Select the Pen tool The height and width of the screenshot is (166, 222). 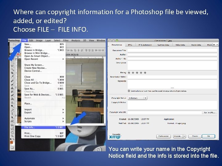[x=12, y=110]
